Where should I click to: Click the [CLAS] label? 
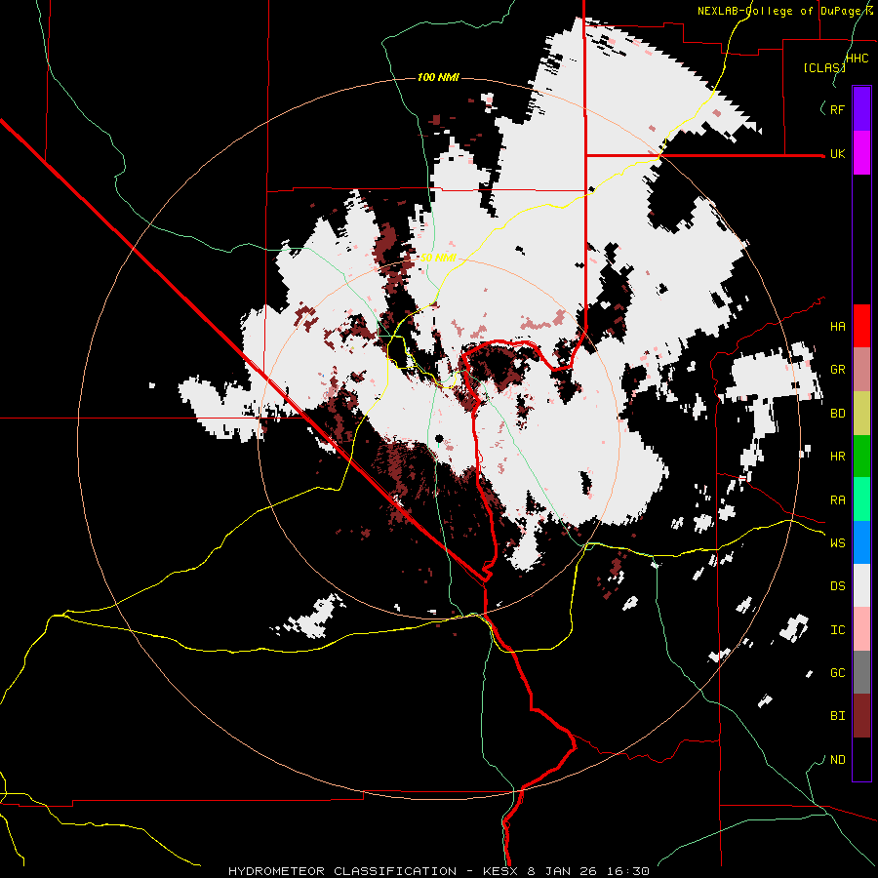pos(824,67)
